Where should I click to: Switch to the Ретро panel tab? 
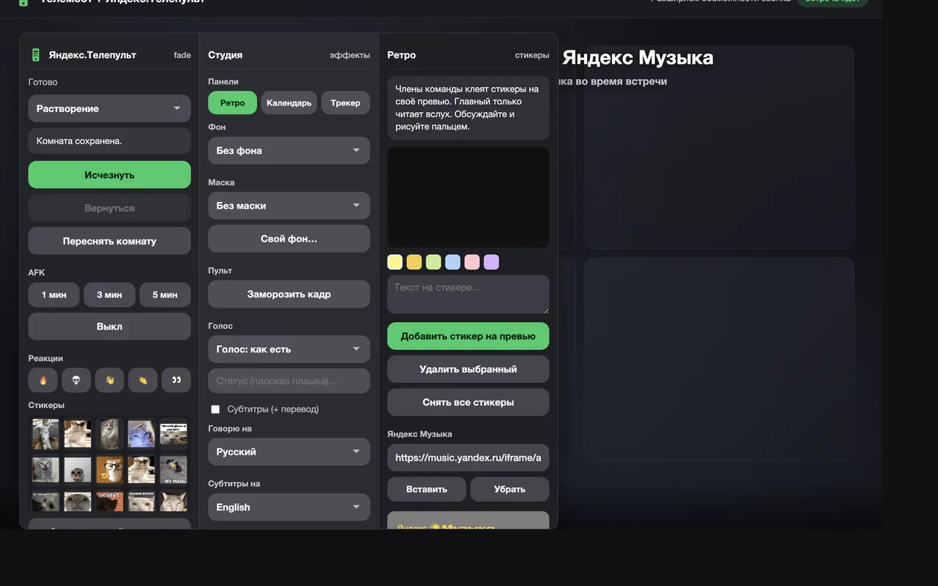[232, 103]
